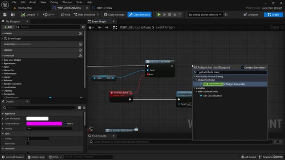The image size is (285, 160).
Task: Open Details property matrix grid icon
Action: [x=79, y=108]
